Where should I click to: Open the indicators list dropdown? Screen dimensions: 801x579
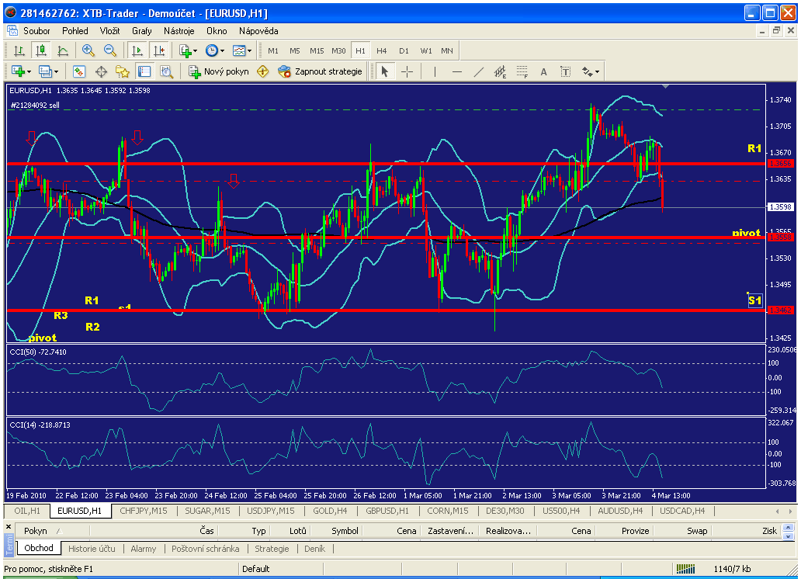coord(188,50)
